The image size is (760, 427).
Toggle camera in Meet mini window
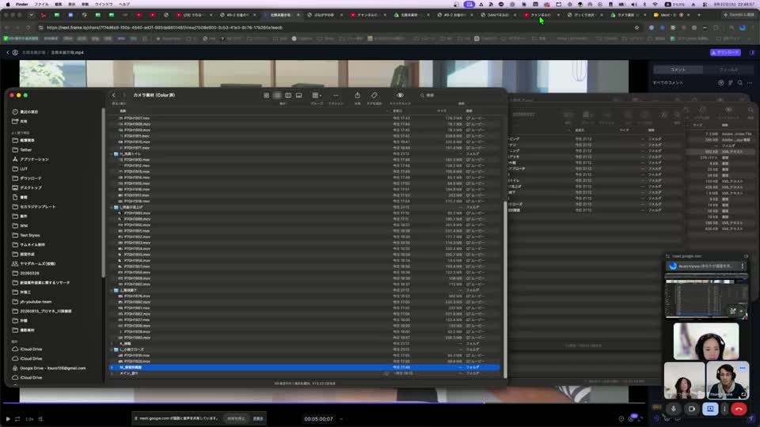tap(692, 409)
